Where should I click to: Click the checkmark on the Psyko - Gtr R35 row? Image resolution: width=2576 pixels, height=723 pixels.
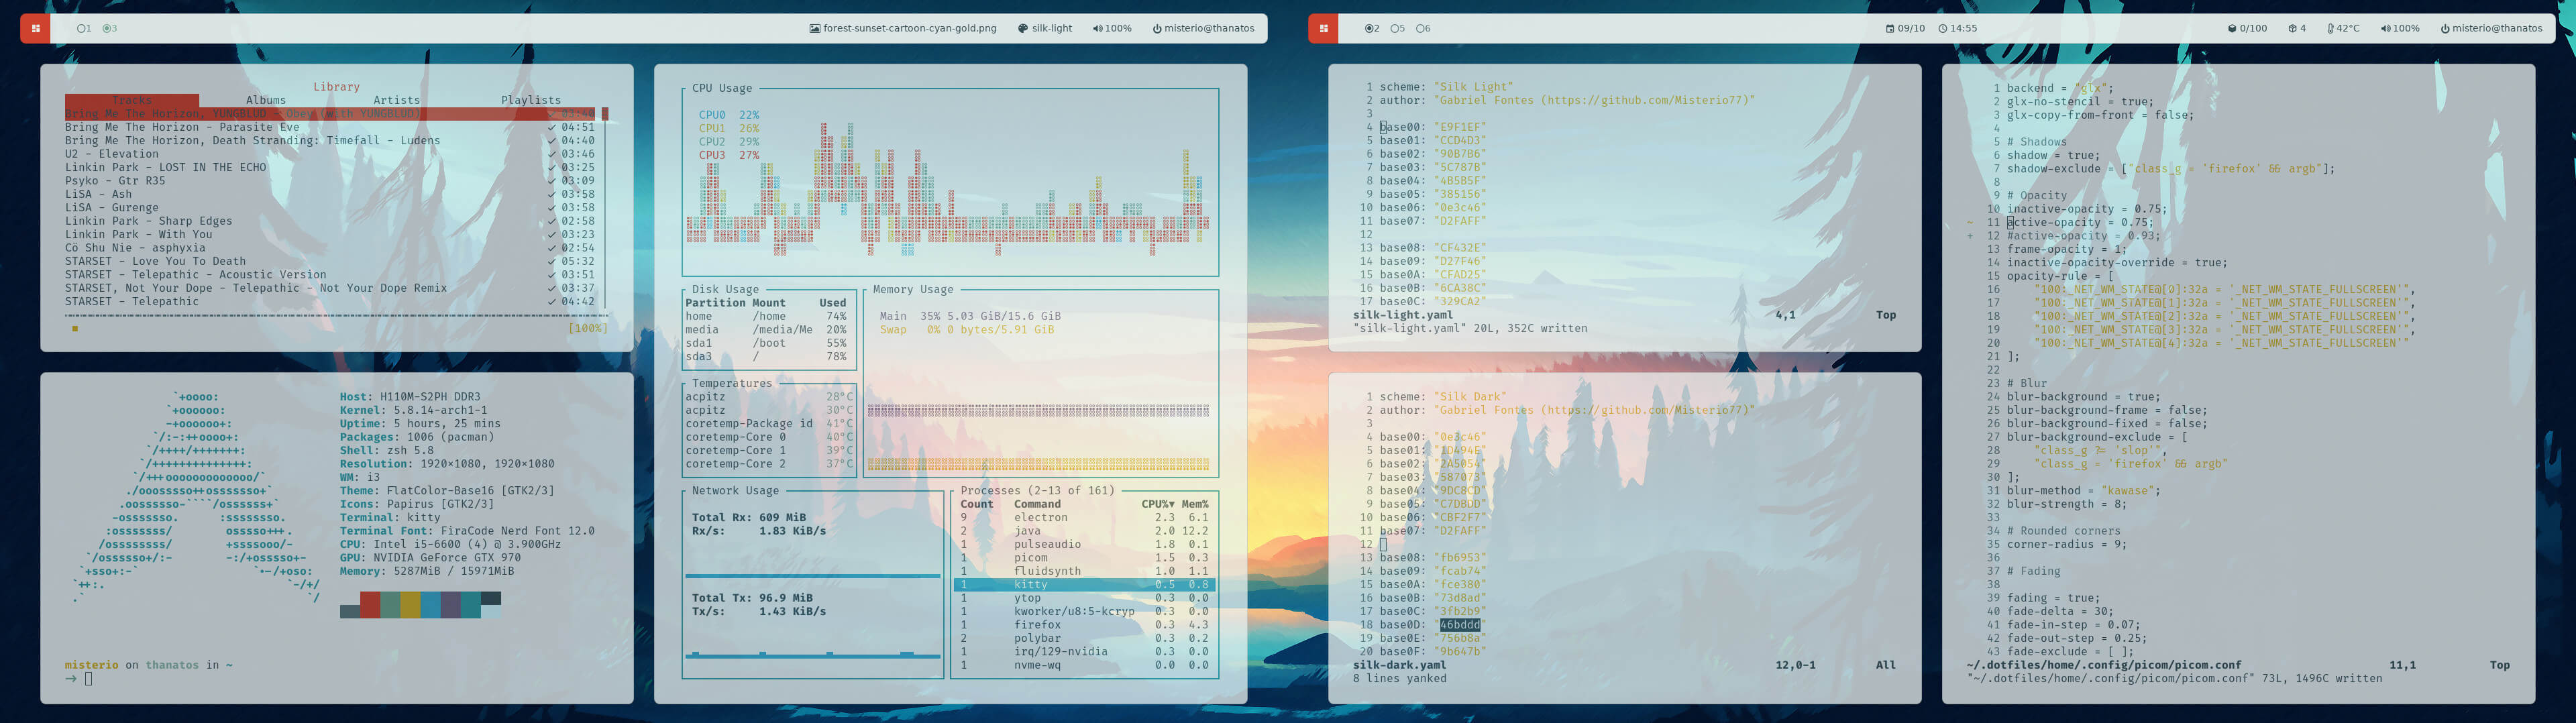click(552, 181)
